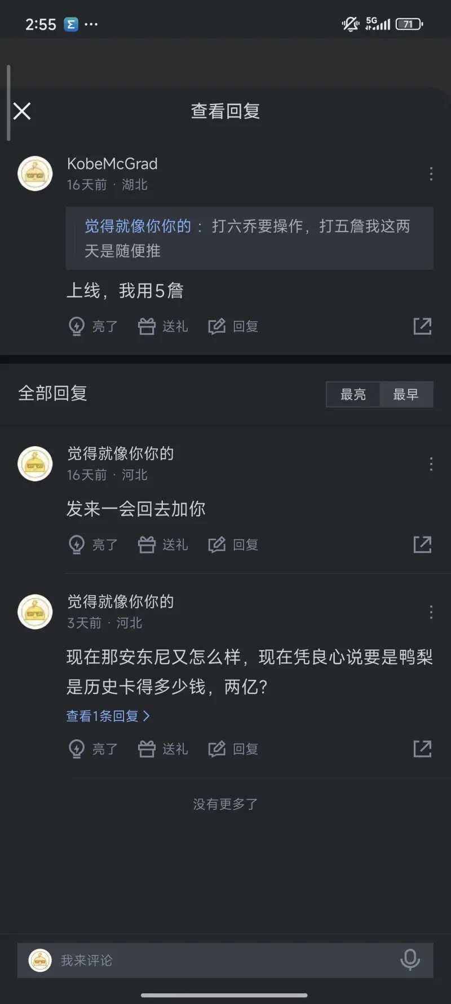Switch sorting to 最早
Image resolution: width=451 pixels, height=1004 pixels.
405,394
